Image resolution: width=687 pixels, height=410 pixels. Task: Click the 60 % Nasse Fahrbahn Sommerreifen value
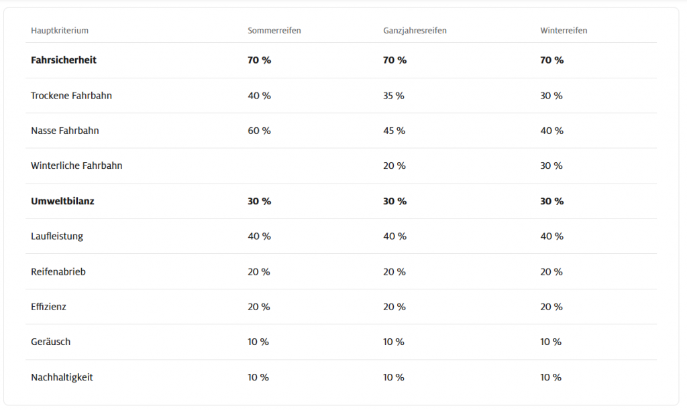[x=260, y=131]
